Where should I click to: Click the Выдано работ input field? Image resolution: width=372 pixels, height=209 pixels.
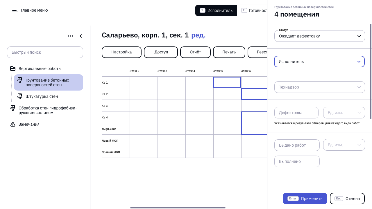click(297, 145)
